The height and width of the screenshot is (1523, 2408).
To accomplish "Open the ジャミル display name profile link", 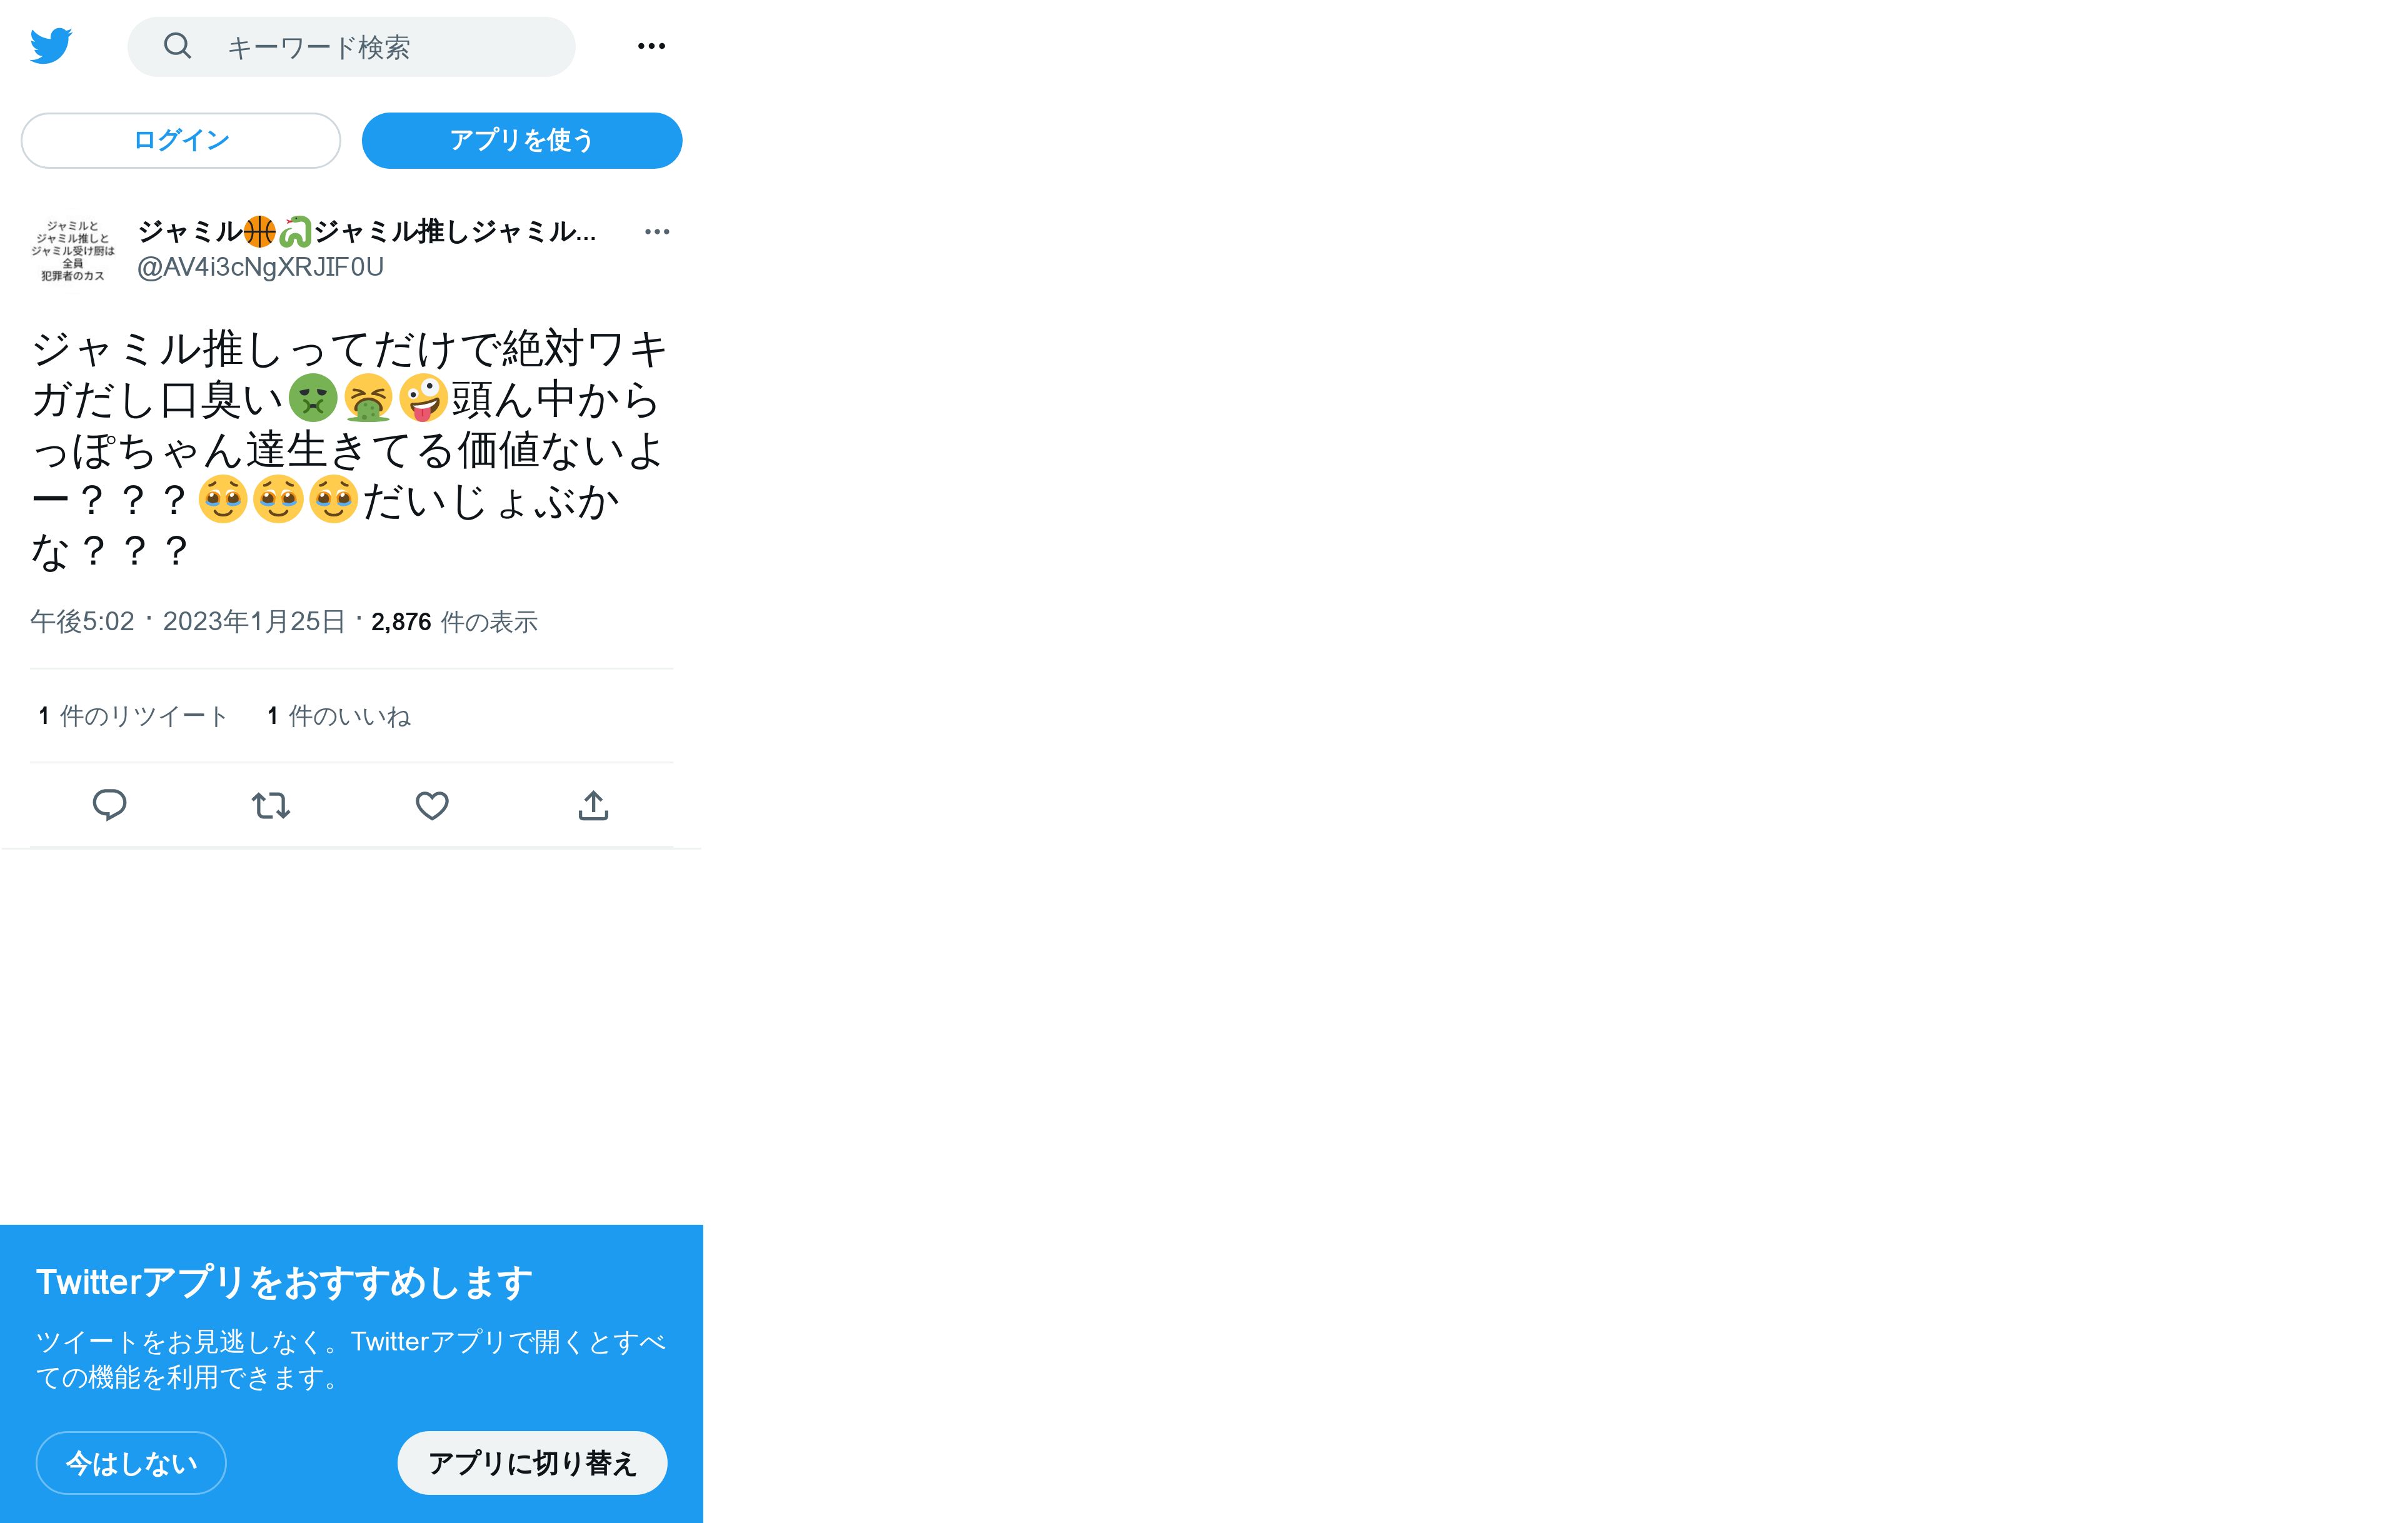I will 367,232.
